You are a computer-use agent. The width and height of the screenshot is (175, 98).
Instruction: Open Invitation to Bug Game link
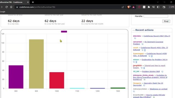click(x=150, y=77)
